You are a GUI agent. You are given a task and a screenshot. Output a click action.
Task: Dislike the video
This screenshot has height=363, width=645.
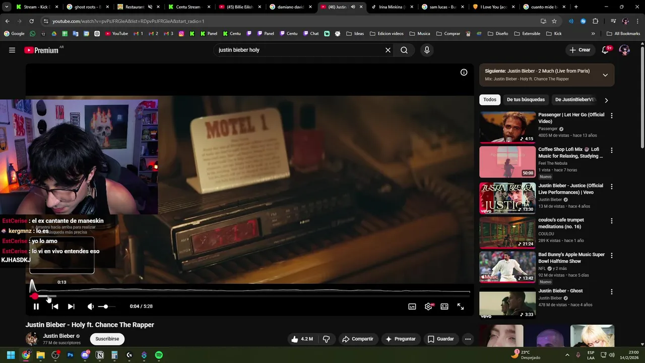pos(326,339)
